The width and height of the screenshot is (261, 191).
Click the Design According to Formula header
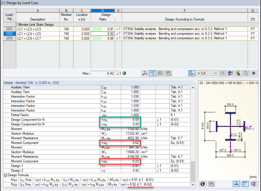[184, 19]
